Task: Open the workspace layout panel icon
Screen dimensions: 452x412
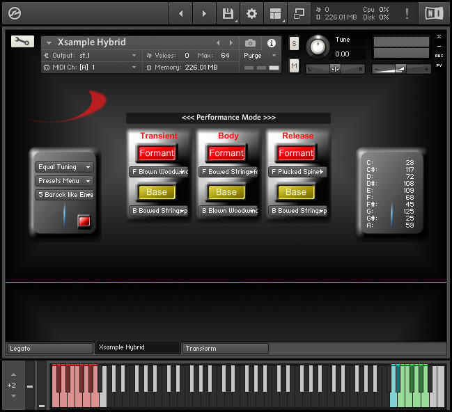Action: pos(275,13)
